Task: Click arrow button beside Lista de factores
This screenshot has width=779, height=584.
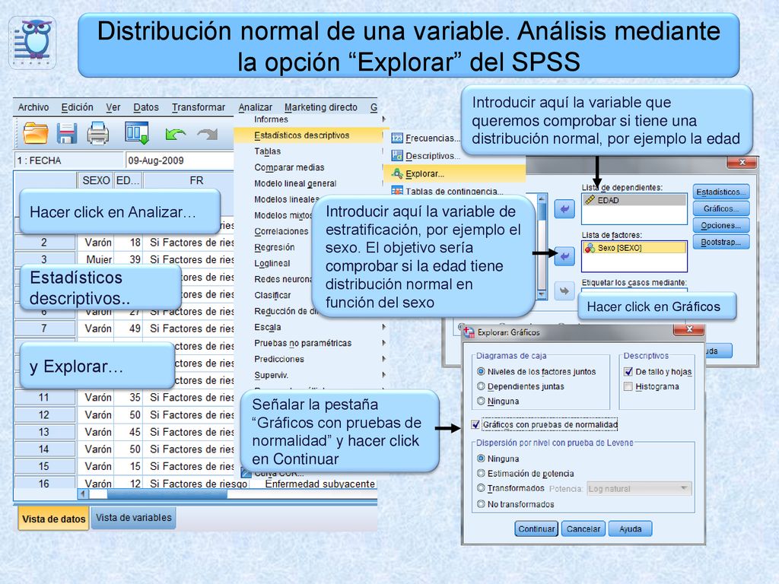Action: 564,256
